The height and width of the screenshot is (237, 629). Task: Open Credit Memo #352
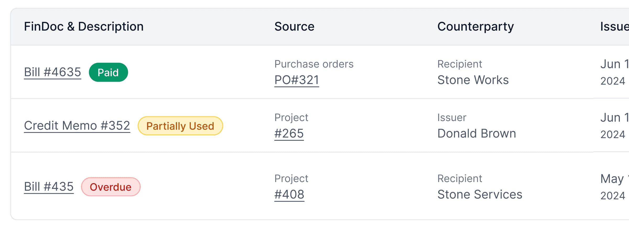coord(77,126)
